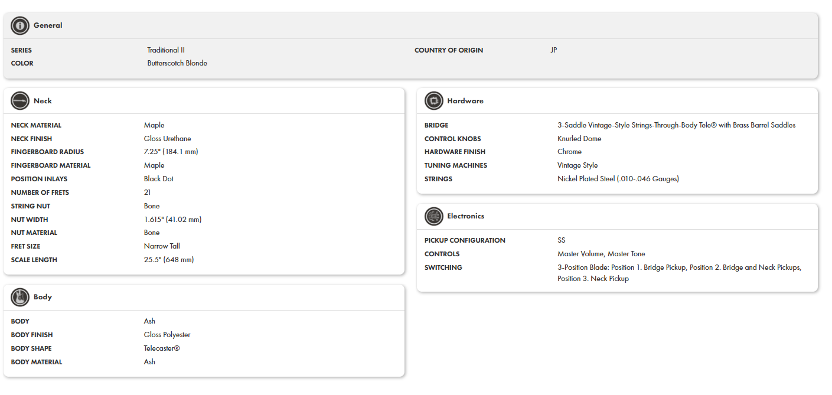Click the Electronics section pickup icon
The height and width of the screenshot is (395, 832).
click(433, 217)
